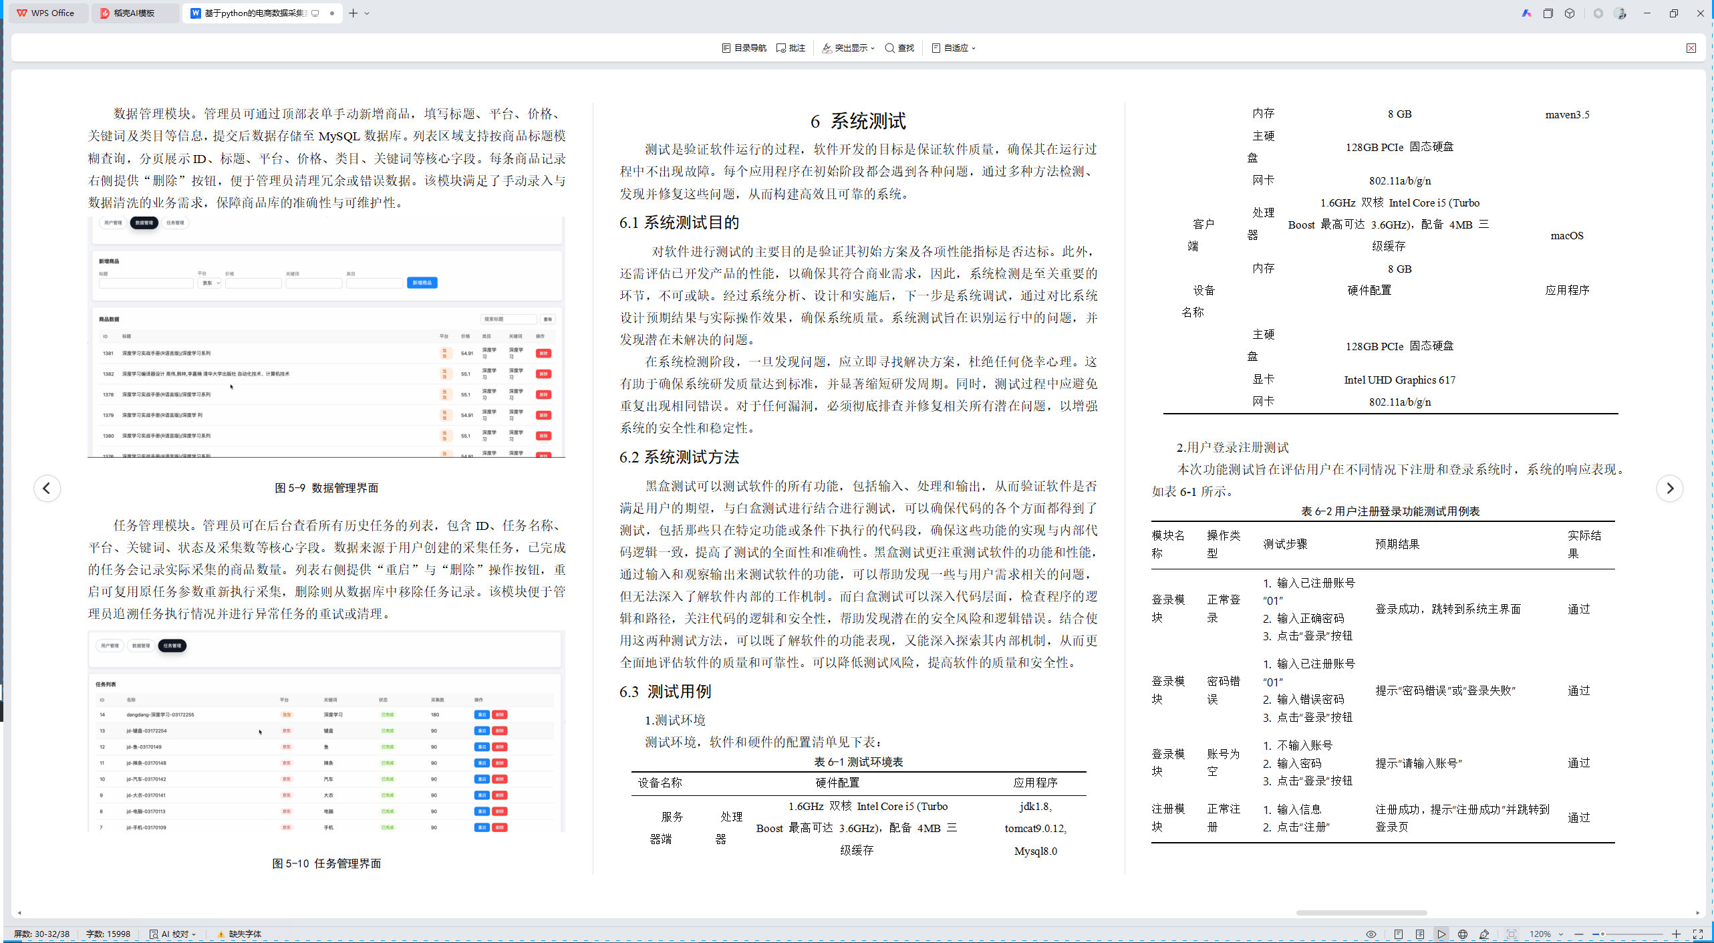1714x943 pixels.
Task: Click the maven3.5 table cell
Action: click(x=1567, y=114)
